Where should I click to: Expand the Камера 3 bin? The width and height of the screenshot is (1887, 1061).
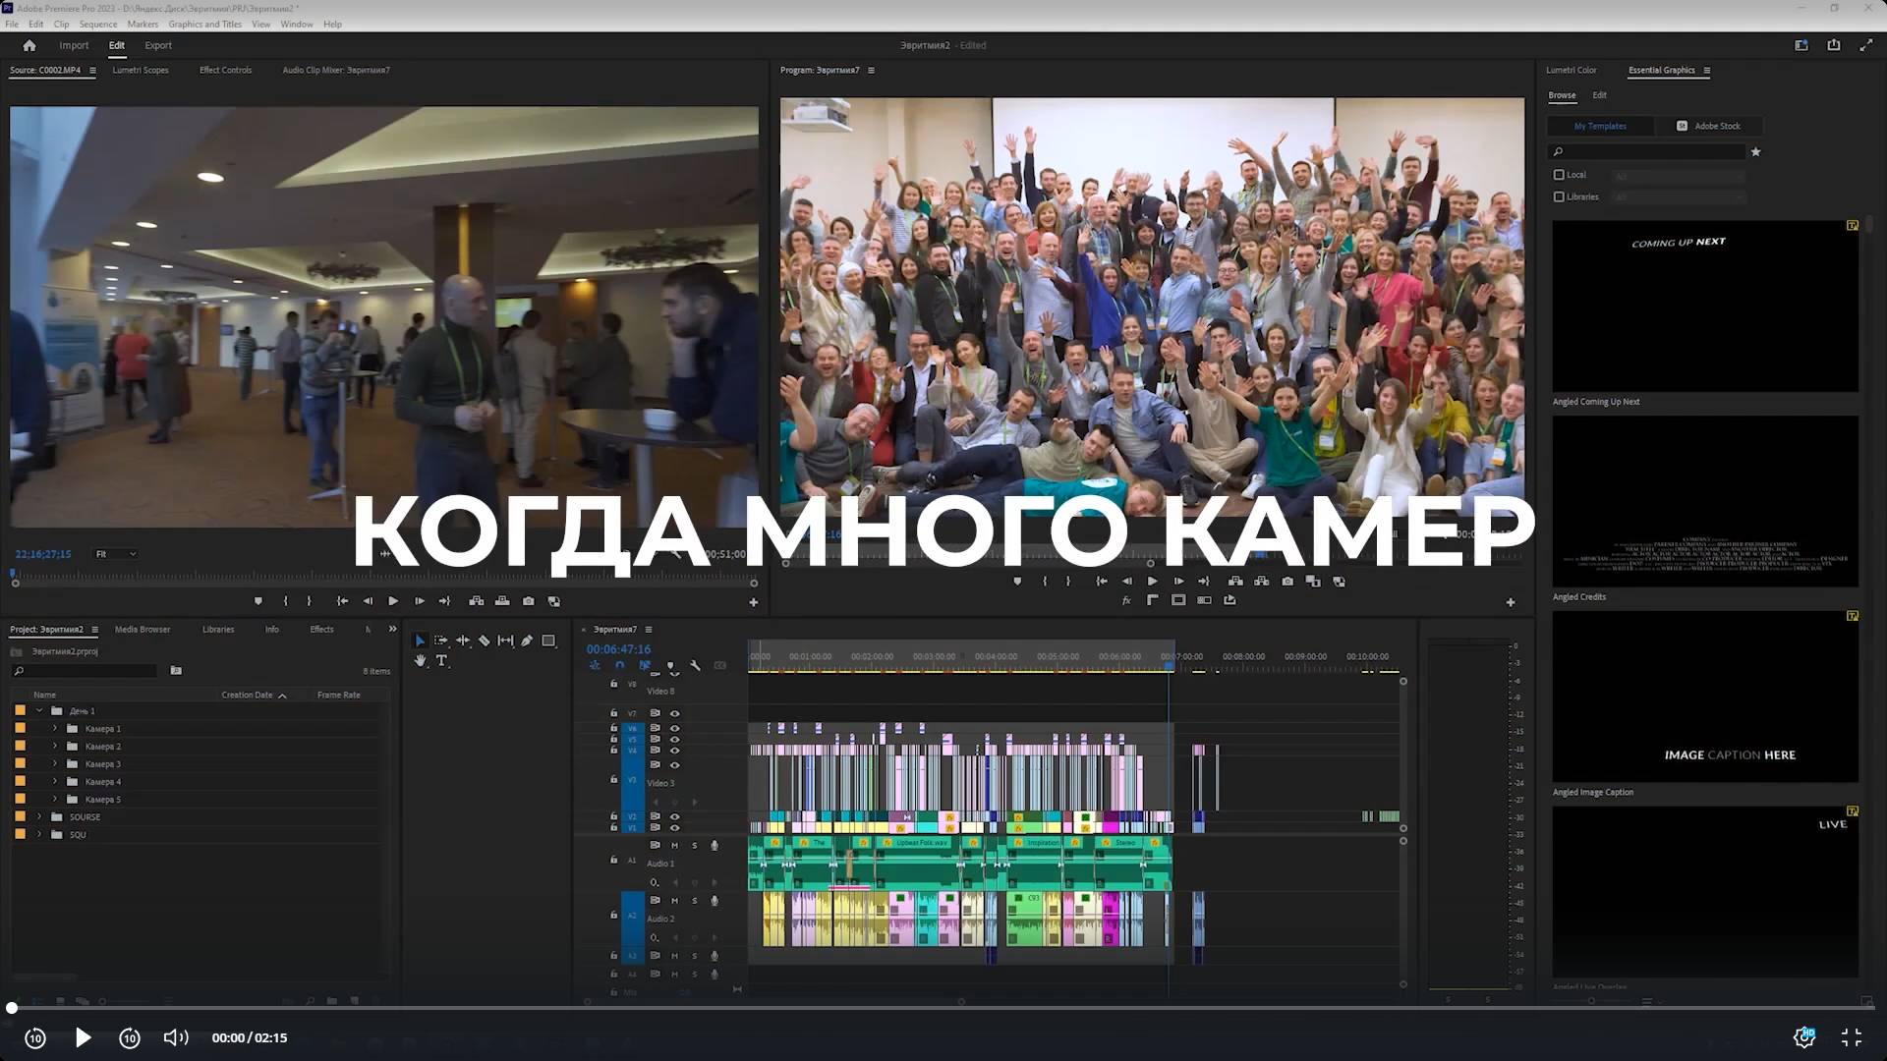55,764
